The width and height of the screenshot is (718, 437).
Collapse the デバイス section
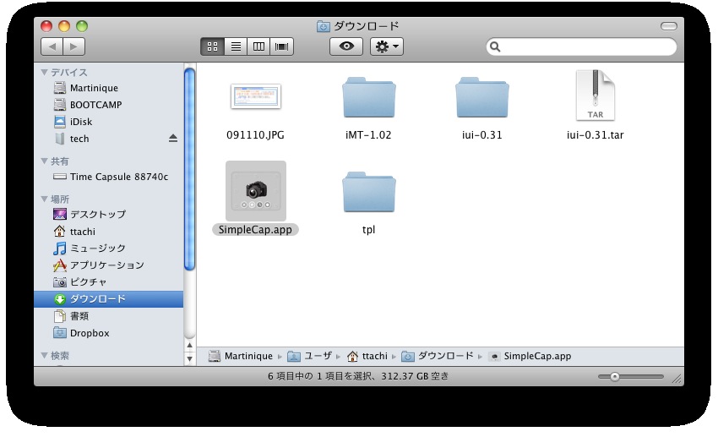45,72
